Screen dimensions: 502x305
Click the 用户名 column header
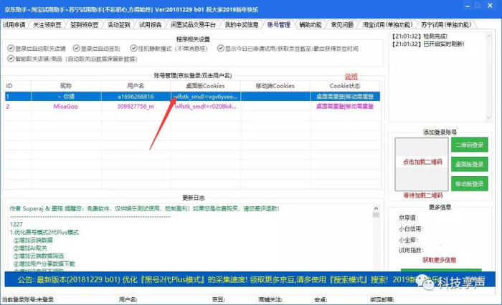136,86
